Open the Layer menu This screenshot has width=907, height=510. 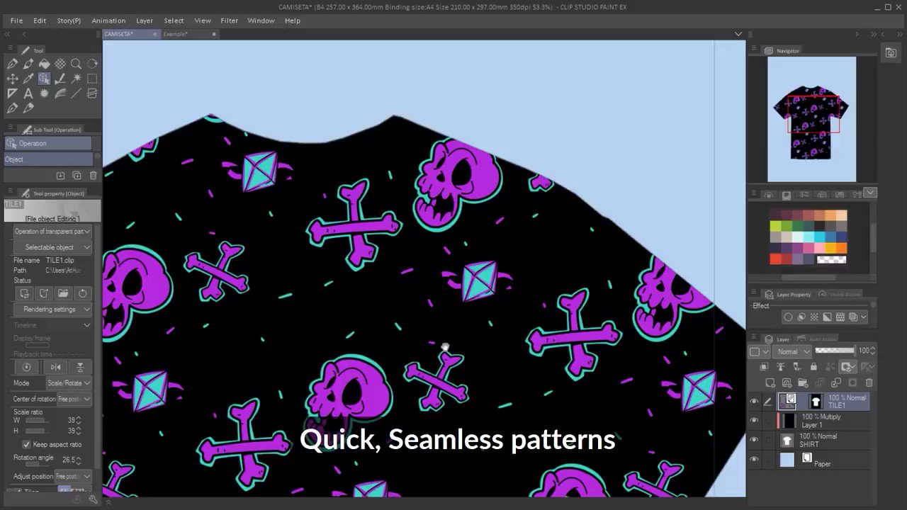[145, 21]
